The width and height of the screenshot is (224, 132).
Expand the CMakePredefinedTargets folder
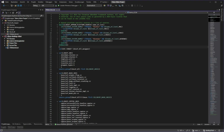pyautogui.click(x=2, y=21)
